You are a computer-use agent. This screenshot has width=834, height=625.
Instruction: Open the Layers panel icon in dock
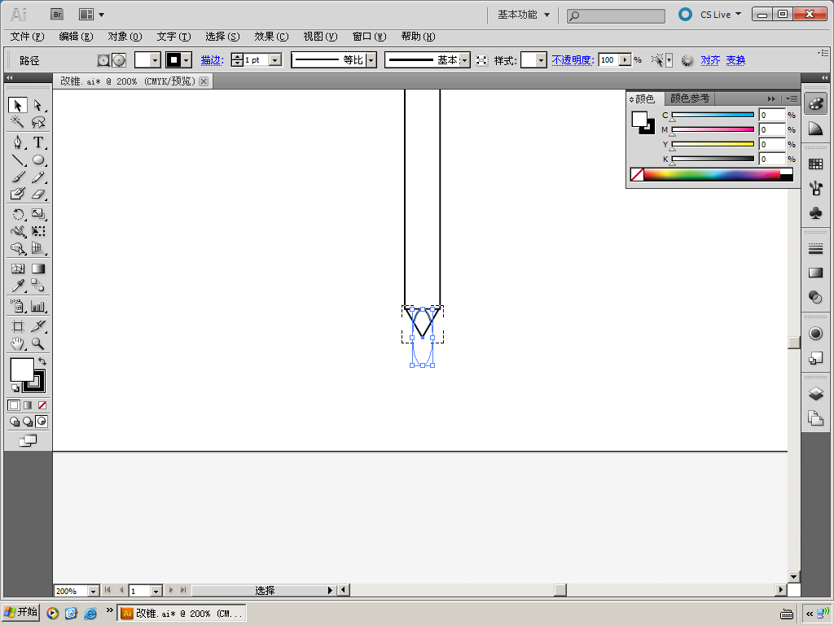click(815, 393)
